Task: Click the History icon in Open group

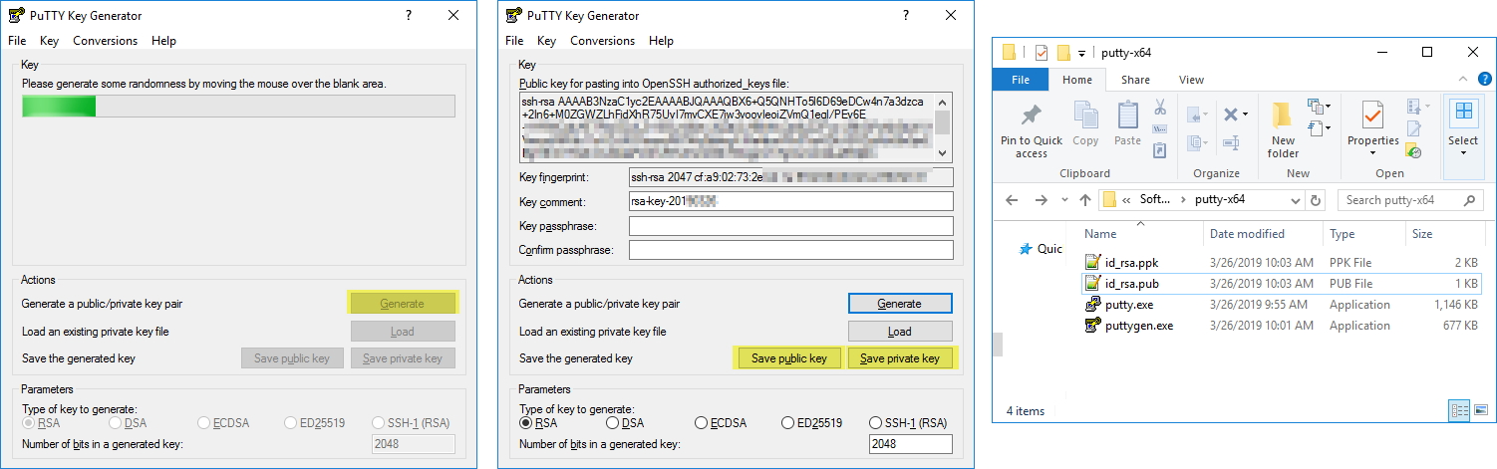Action: (x=1413, y=150)
